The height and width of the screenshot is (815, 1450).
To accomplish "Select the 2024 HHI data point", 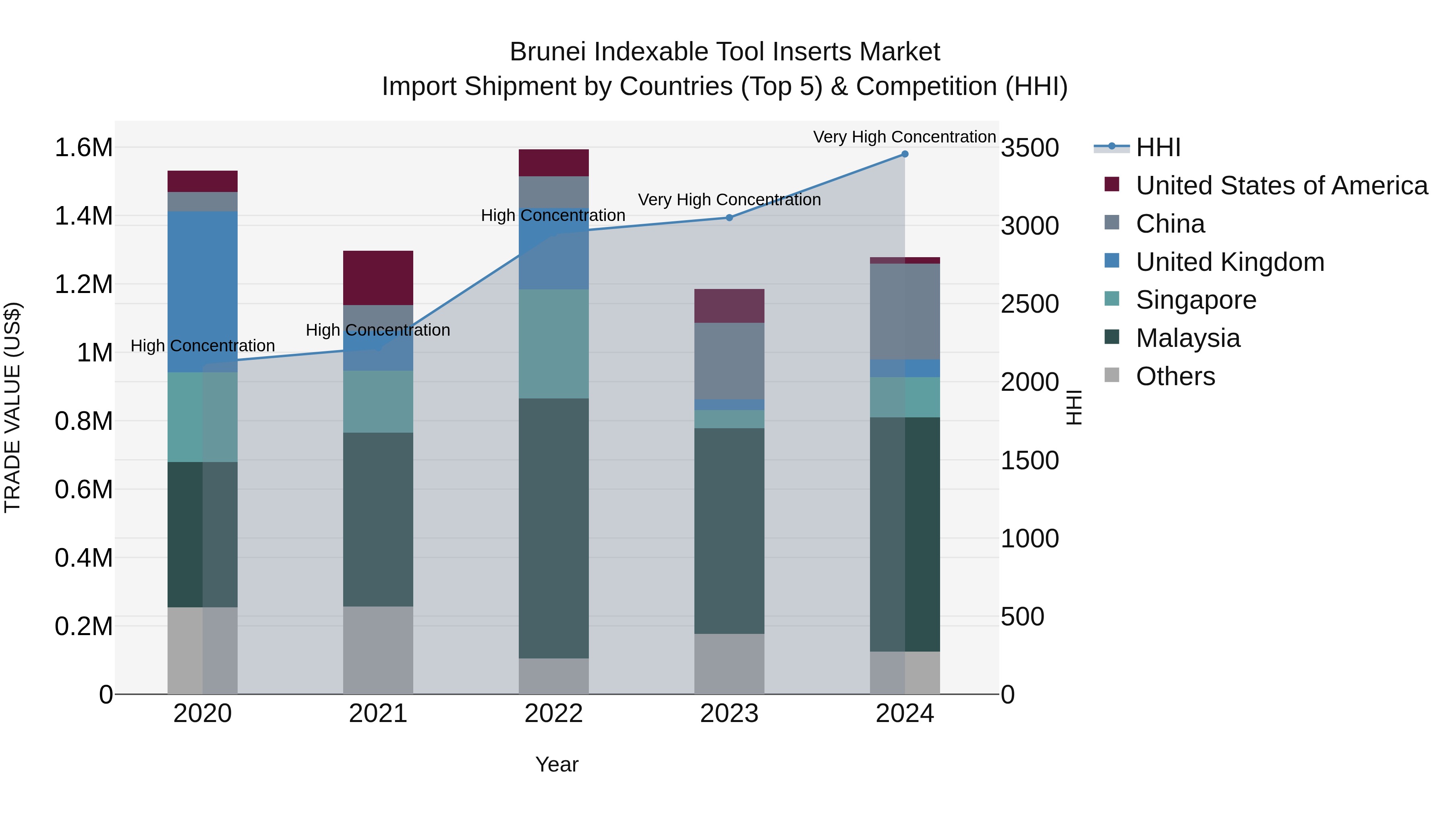I will click(905, 154).
